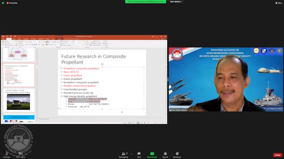Click the green Share Screen icon
The image size is (284, 159).
152,154
